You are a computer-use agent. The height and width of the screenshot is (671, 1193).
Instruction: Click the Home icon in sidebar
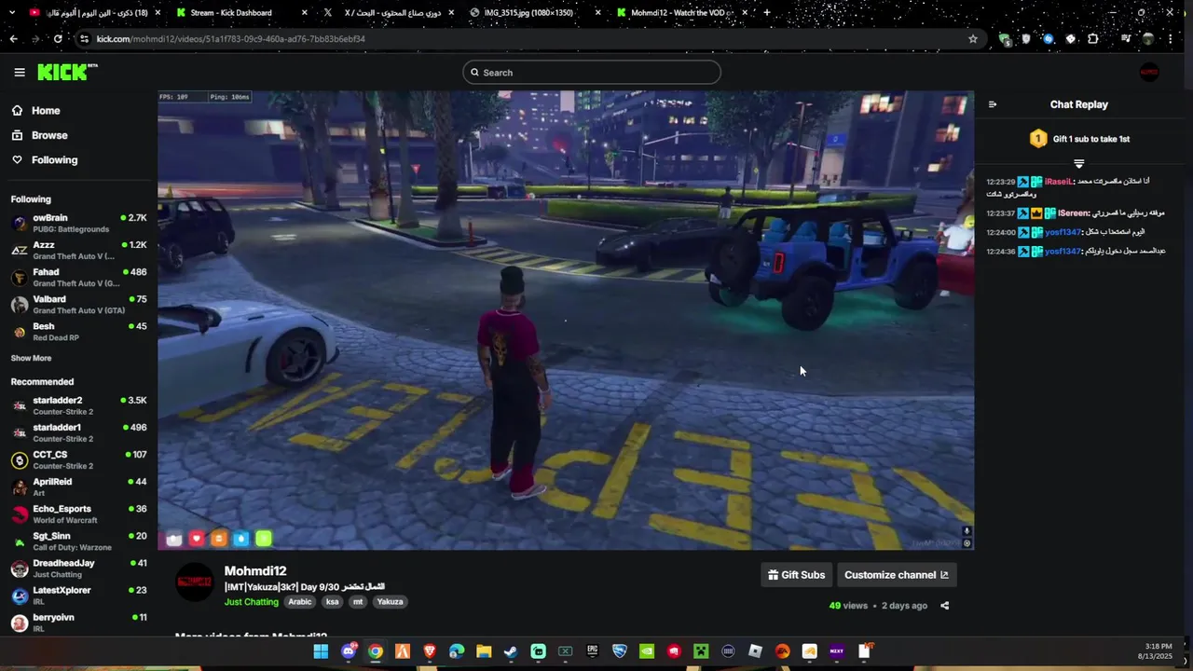pyautogui.click(x=17, y=110)
